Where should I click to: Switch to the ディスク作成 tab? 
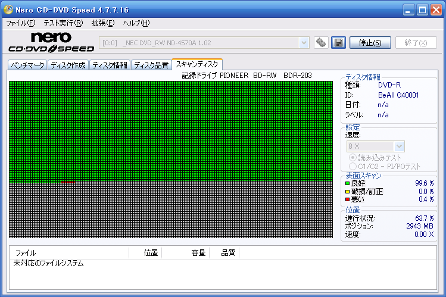pos(68,65)
